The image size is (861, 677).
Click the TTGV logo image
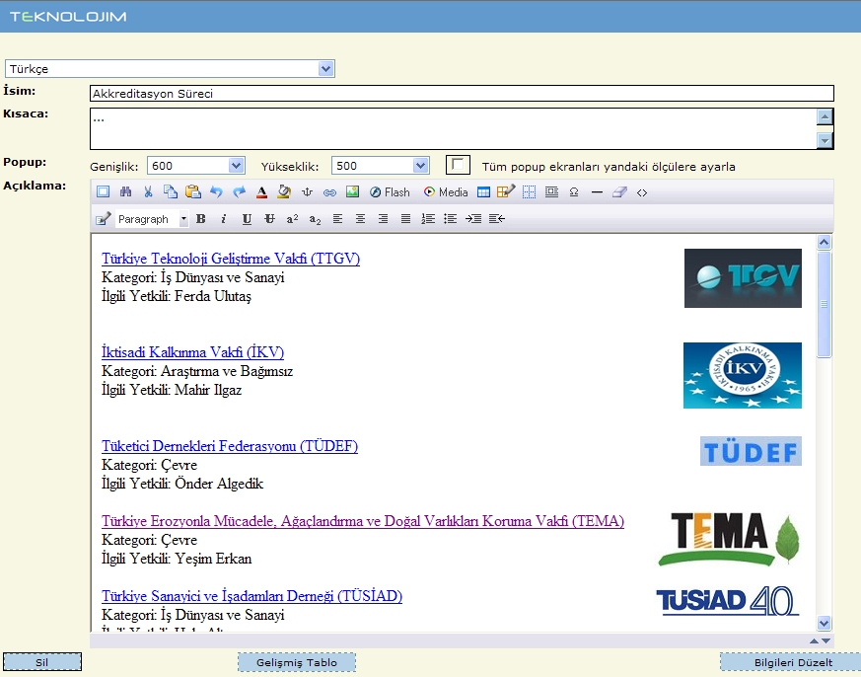743,278
